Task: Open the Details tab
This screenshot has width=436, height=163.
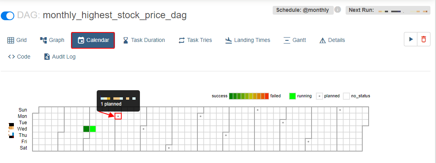Action: click(332, 40)
